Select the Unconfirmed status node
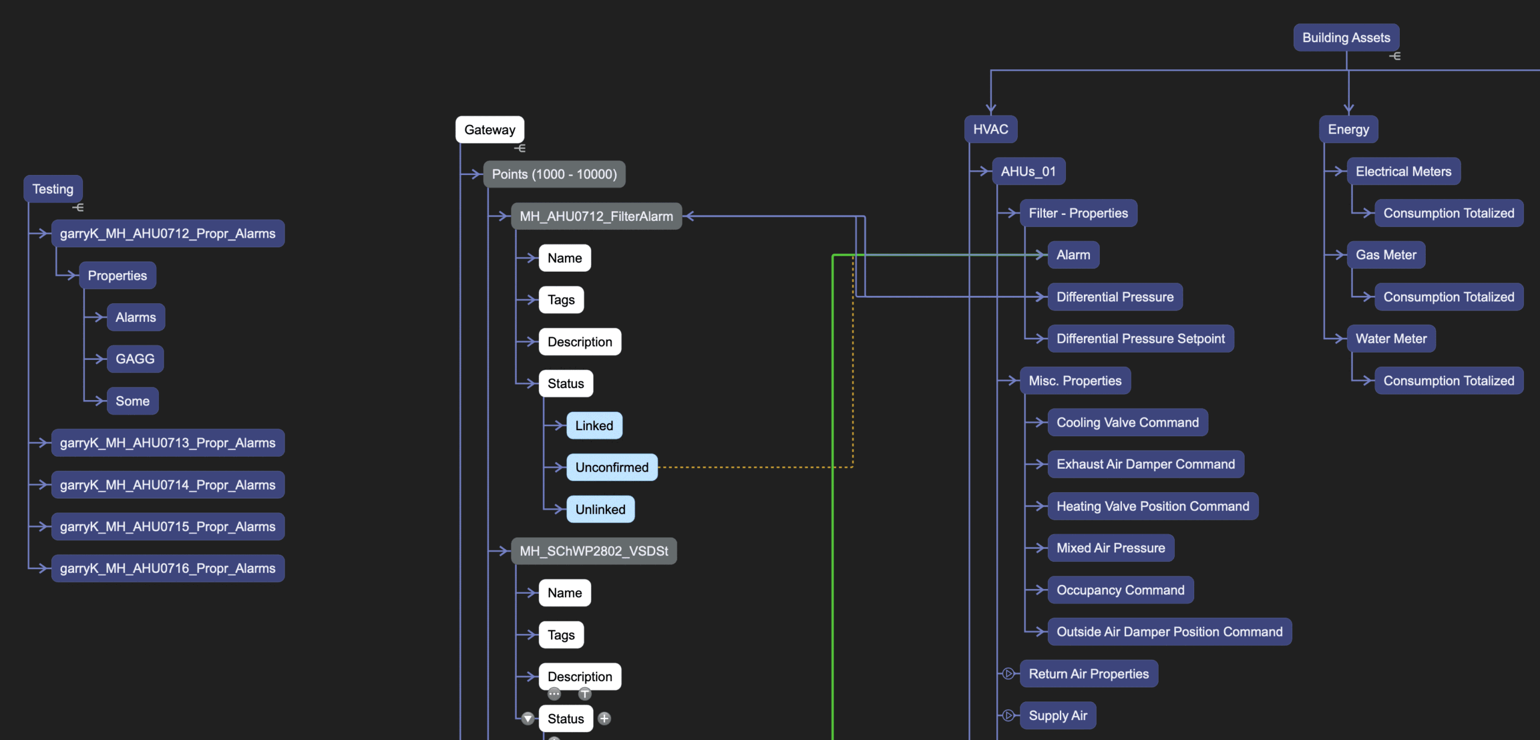This screenshot has width=1540, height=740. point(611,467)
